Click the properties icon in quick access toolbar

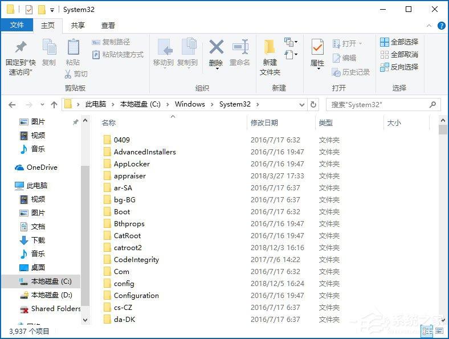(x=29, y=10)
